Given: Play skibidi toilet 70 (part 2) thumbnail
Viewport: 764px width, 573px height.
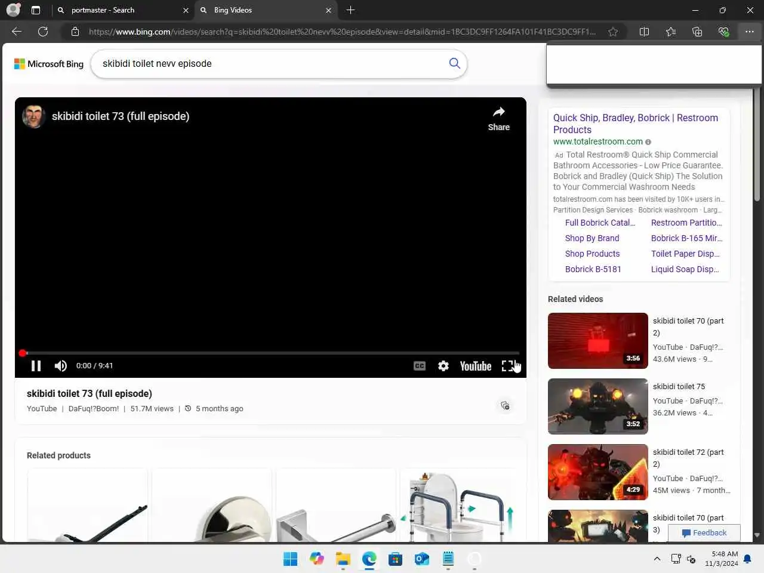Looking at the screenshot, I should (598, 341).
